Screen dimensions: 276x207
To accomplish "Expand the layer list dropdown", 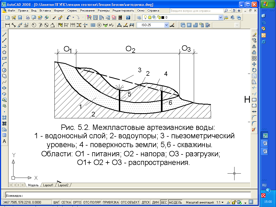I will [x=221, y=18].
